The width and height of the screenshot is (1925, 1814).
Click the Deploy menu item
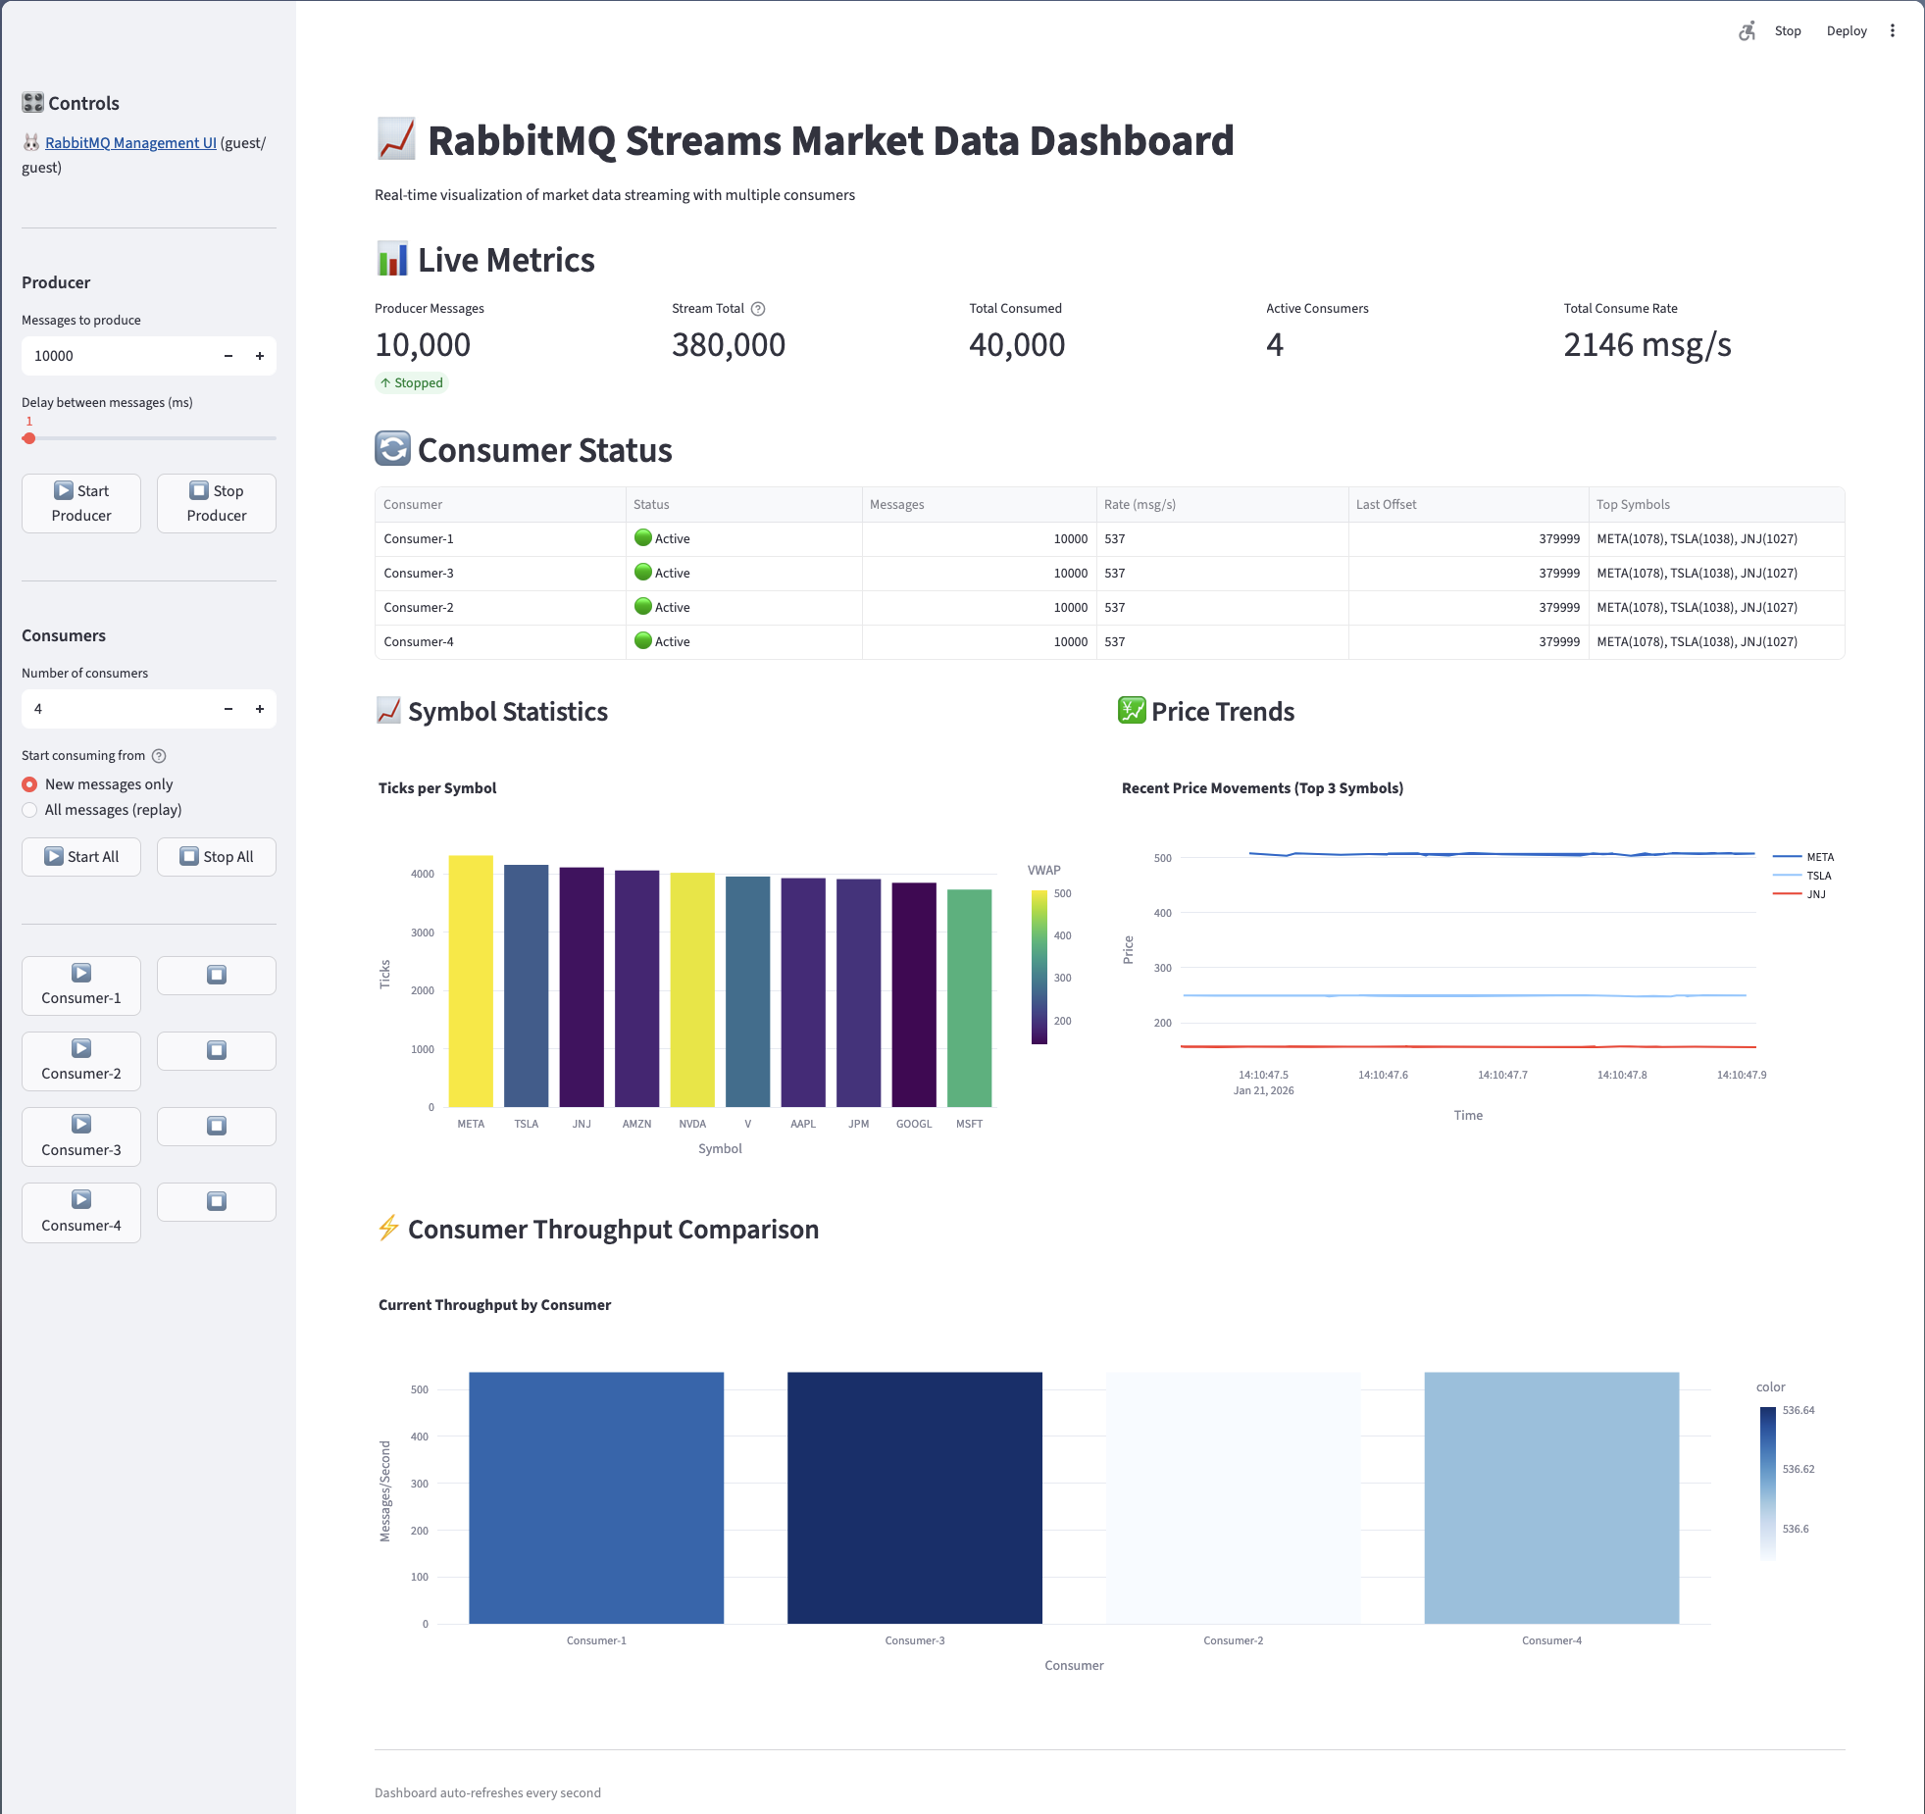[1847, 30]
